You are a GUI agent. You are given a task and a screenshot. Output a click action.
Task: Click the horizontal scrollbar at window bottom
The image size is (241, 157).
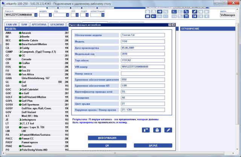(x=115, y=153)
